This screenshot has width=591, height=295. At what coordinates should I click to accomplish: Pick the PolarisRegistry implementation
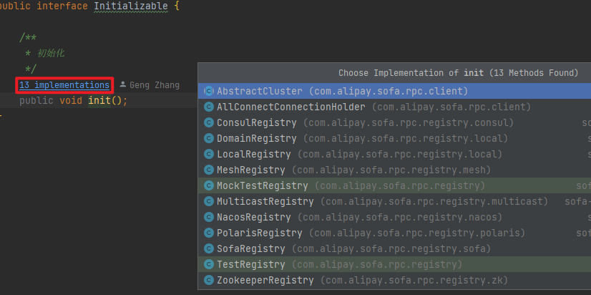coord(394,233)
